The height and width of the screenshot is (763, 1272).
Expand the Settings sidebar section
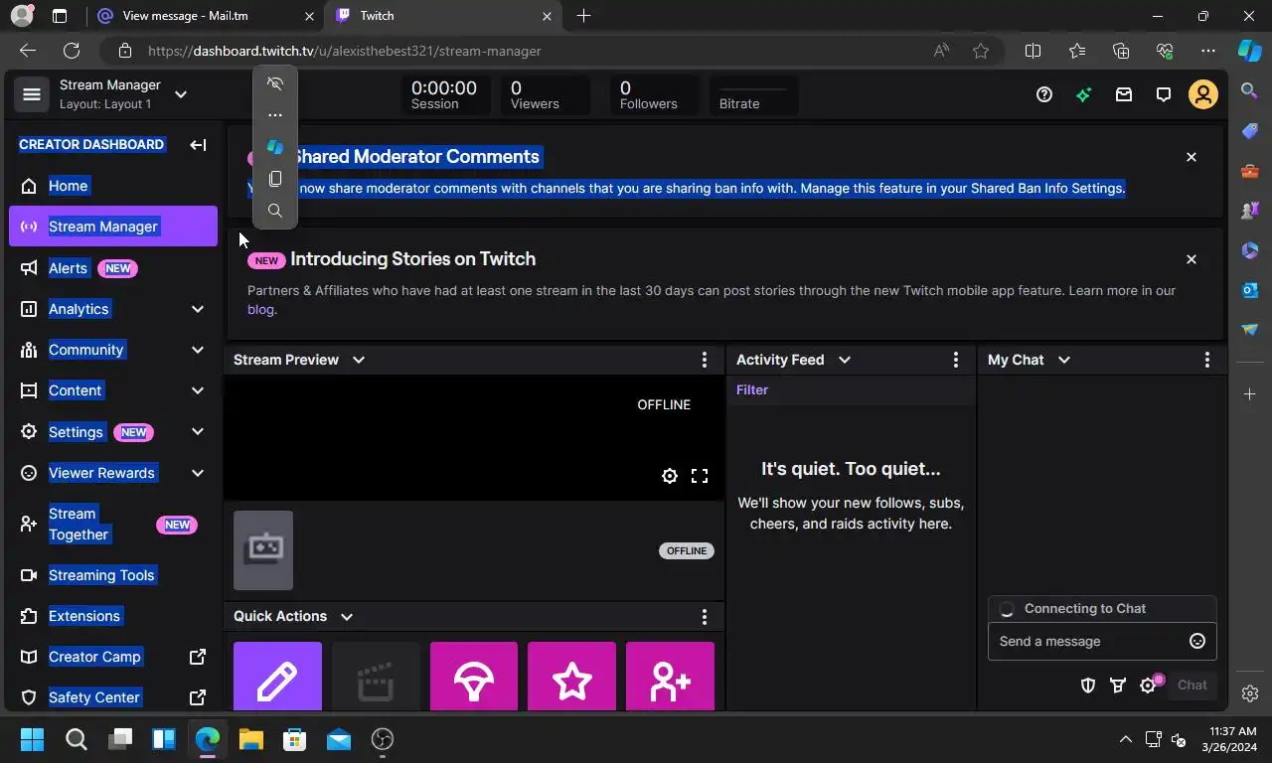(198, 431)
